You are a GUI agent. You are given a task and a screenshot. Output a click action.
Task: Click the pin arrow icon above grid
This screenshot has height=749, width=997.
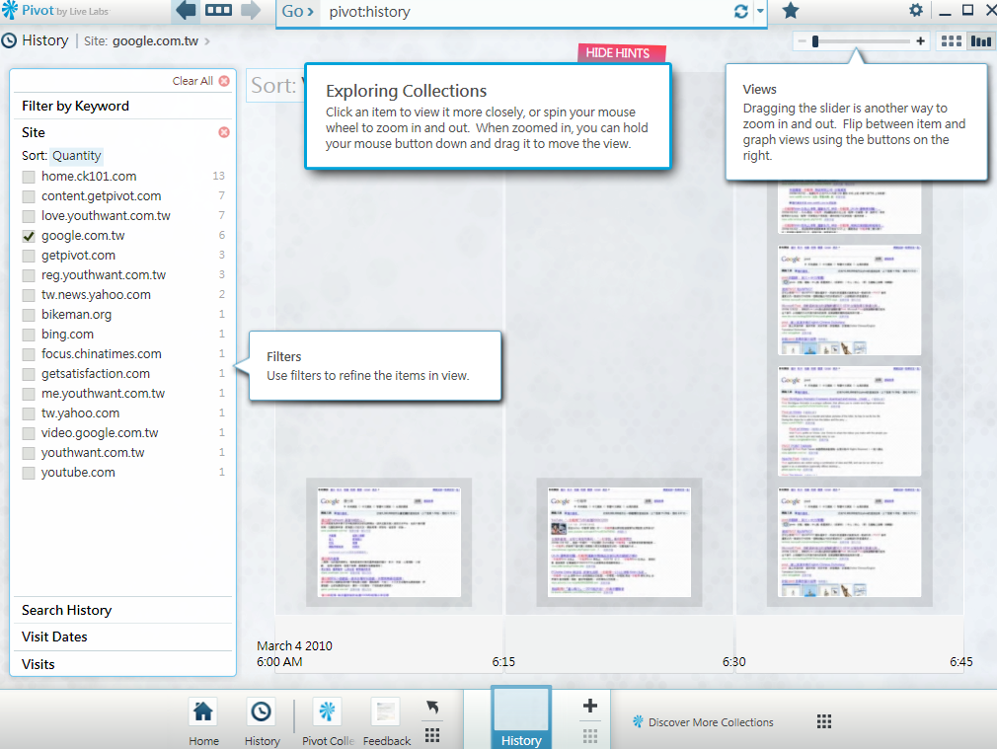pyautogui.click(x=432, y=707)
